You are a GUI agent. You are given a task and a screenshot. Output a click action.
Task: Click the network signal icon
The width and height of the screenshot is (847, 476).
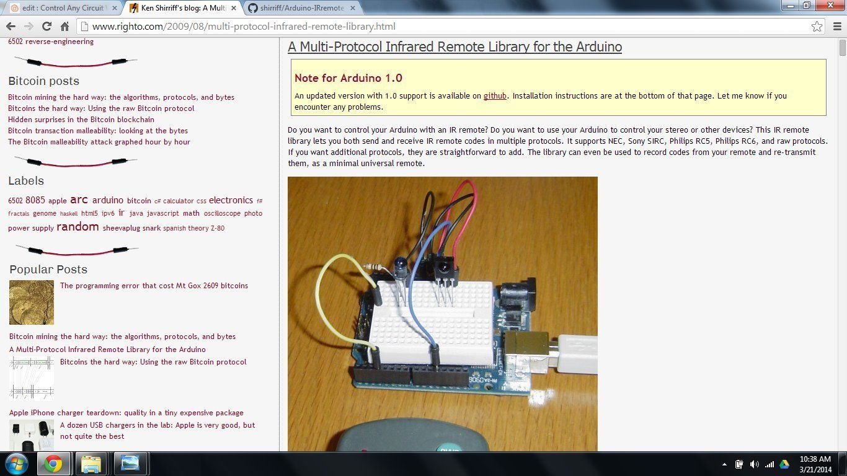tap(769, 463)
